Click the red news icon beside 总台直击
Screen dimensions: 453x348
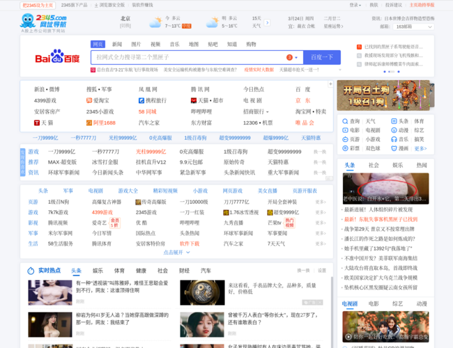93,70
